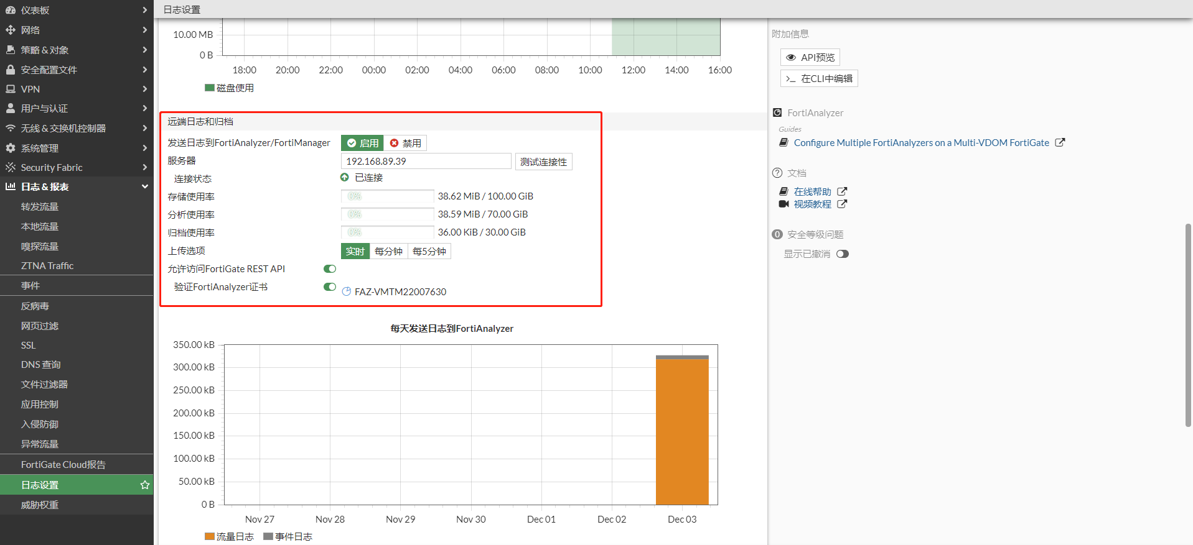Click the book icon beside the Multi-VDOM guide
The width and height of the screenshot is (1193, 545).
(784, 142)
